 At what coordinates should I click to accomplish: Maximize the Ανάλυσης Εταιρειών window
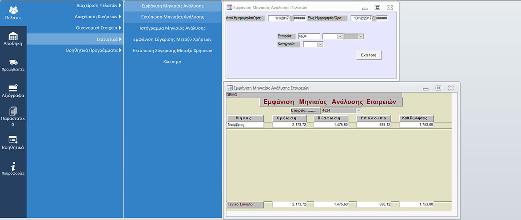pyautogui.click(x=438, y=88)
